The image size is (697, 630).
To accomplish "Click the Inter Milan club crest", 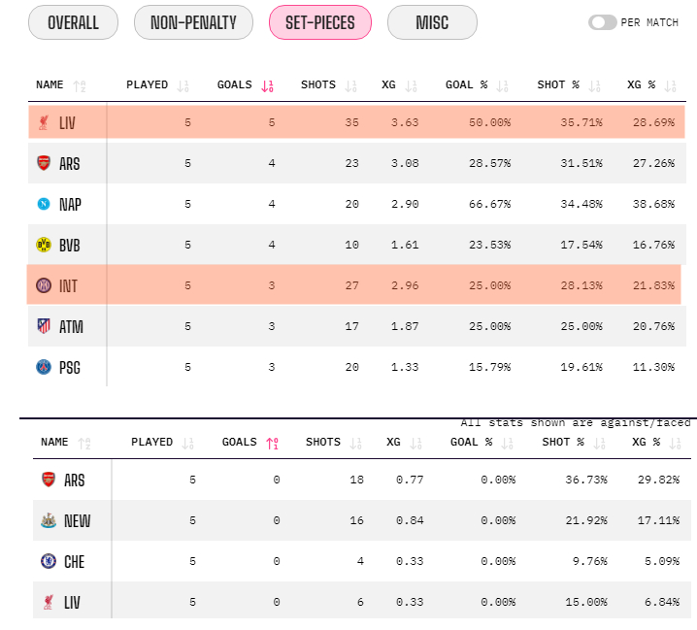I will coord(43,285).
